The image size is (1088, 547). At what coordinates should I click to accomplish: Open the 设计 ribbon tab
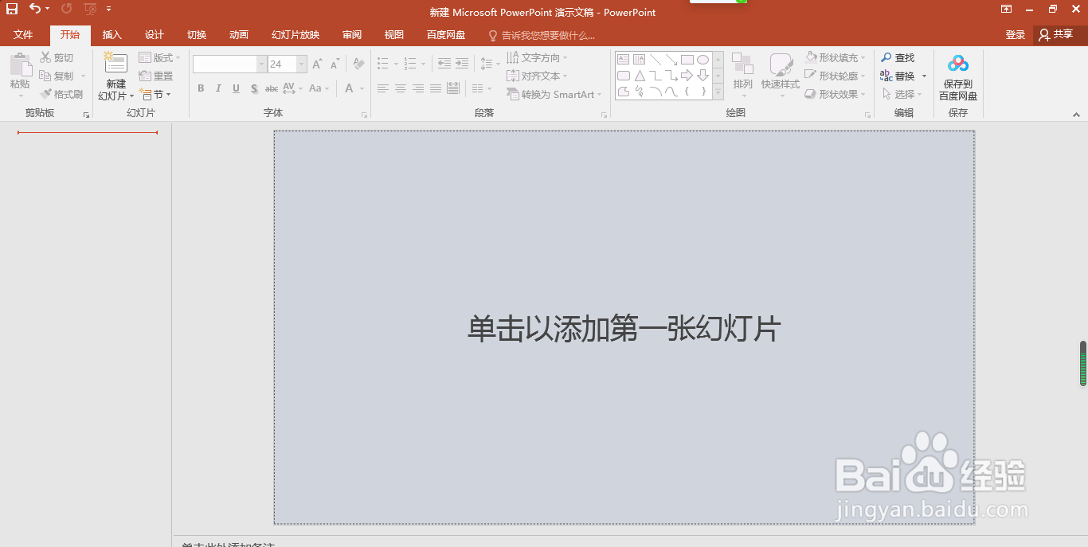(154, 34)
